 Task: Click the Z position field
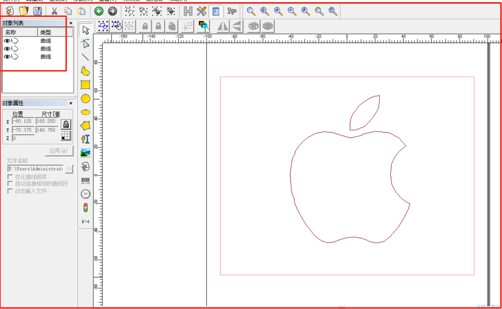(23, 138)
